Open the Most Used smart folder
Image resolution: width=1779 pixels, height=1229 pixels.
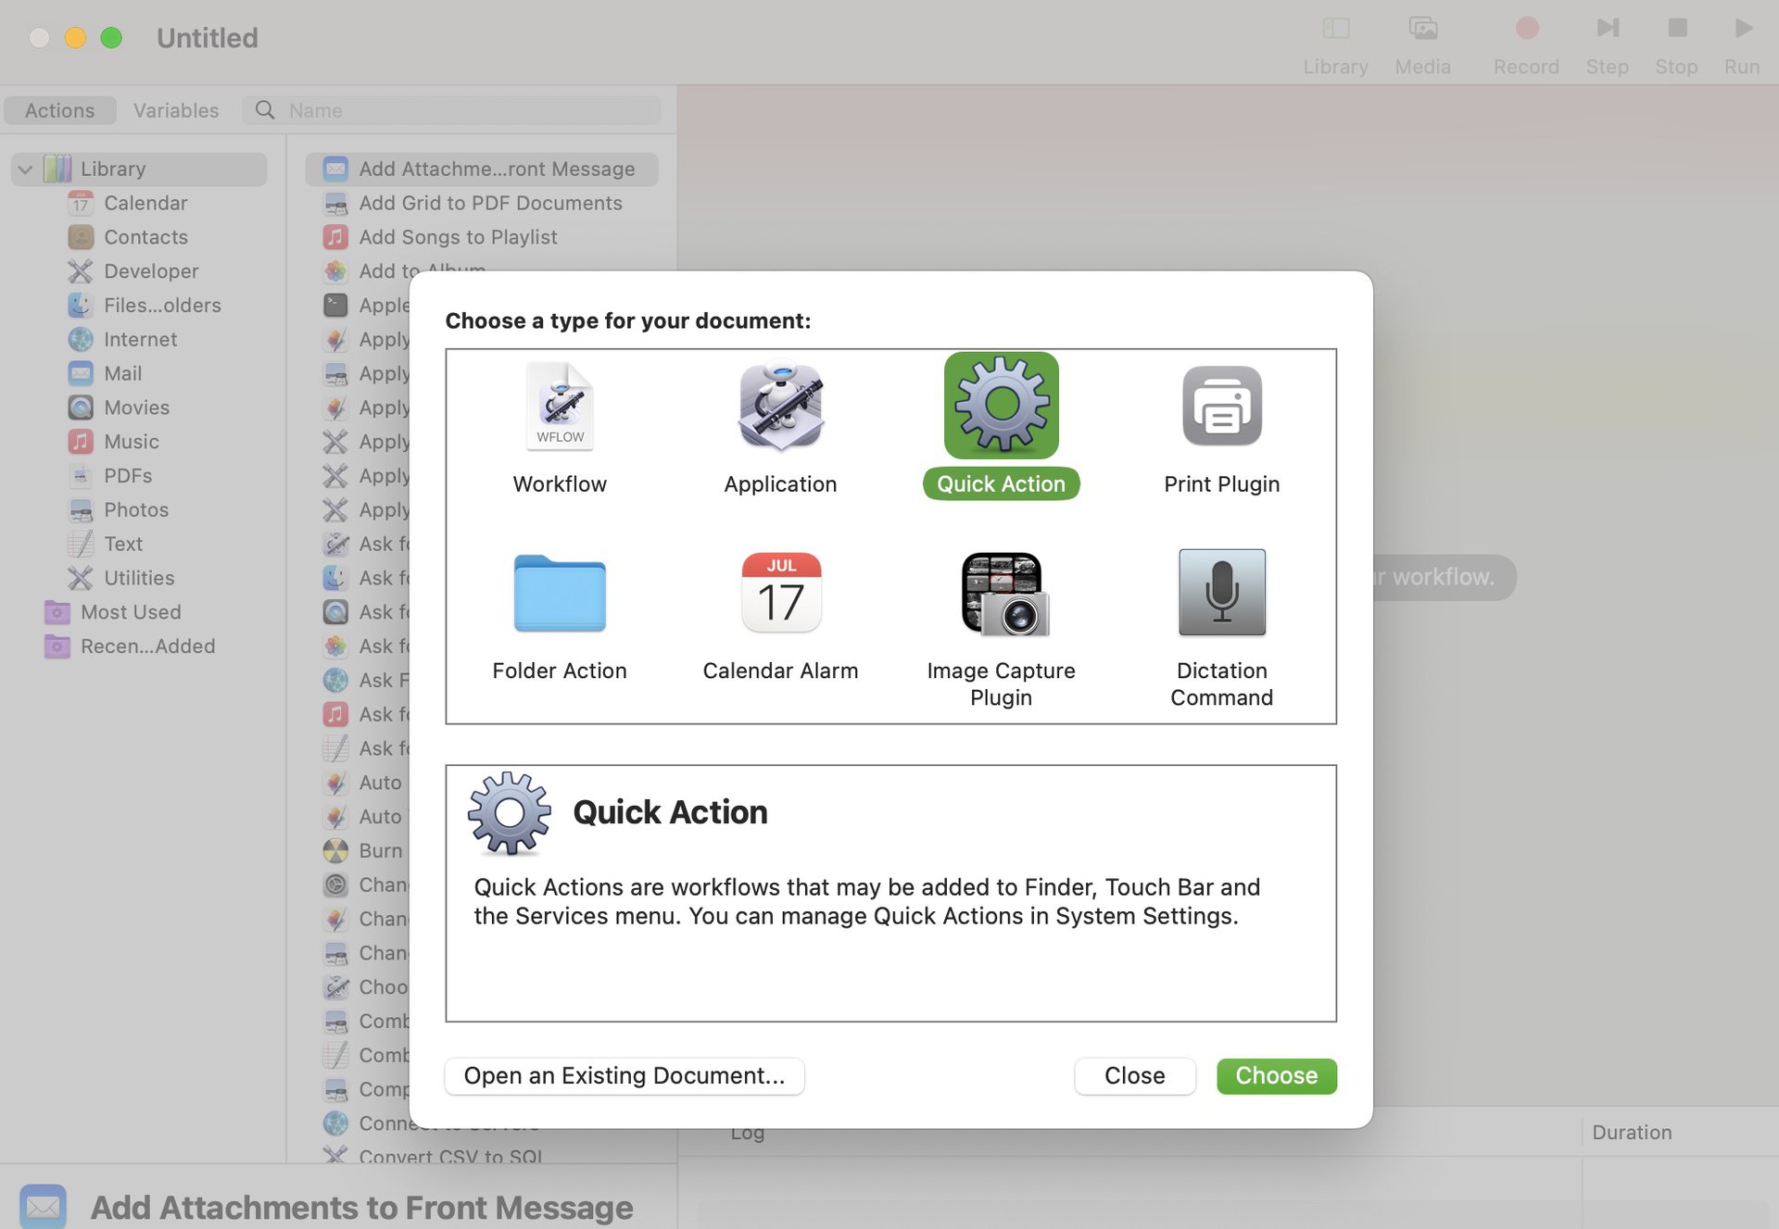pos(131,612)
